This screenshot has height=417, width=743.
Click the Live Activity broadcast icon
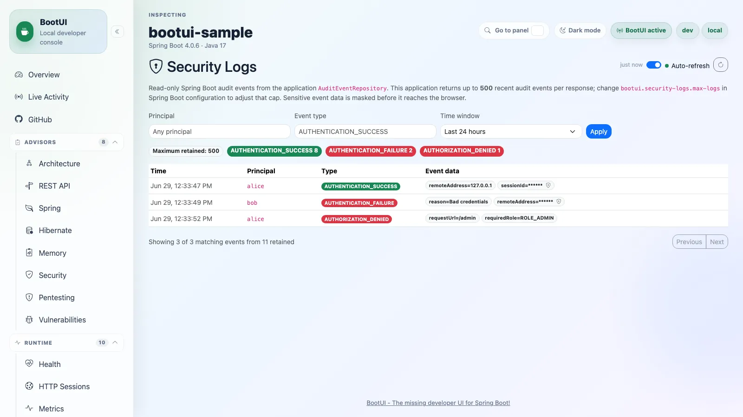point(19,97)
